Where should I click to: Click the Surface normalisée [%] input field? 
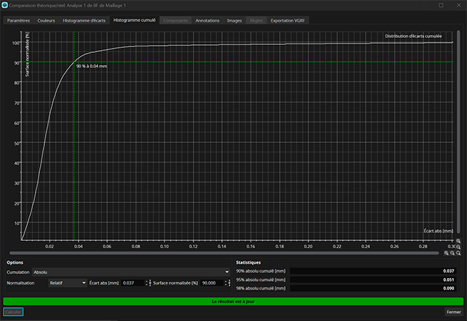pyautogui.click(x=211, y=283)
